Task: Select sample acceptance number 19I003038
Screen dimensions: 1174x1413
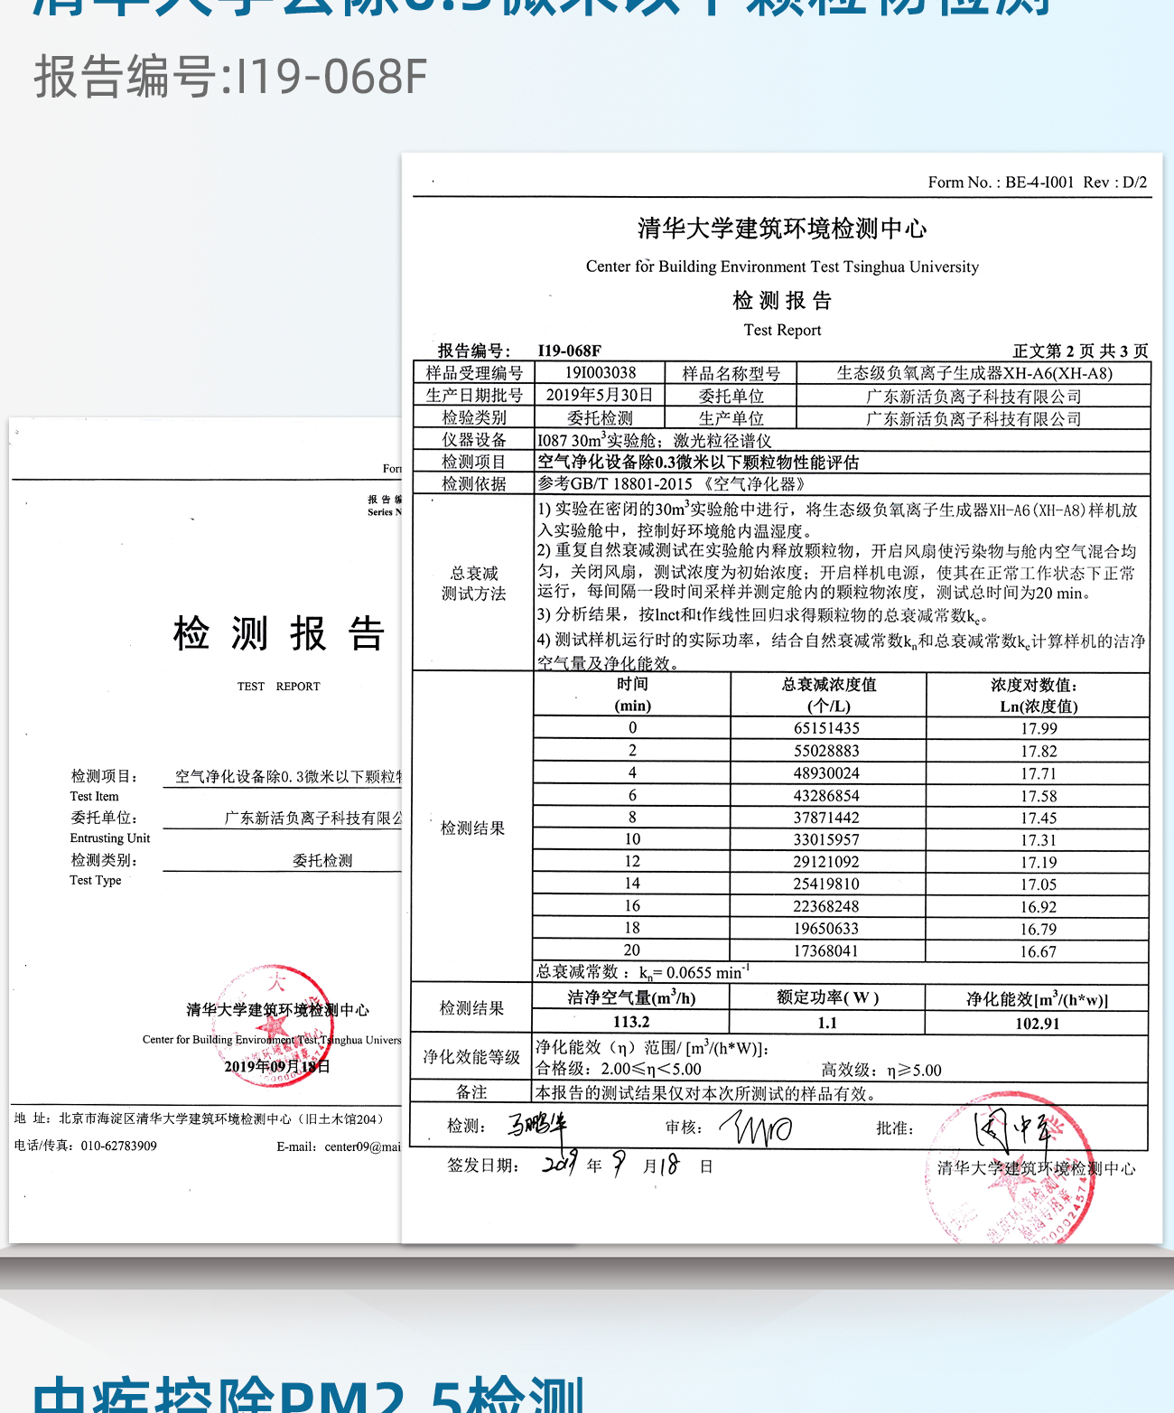Action: coord(601,372)
